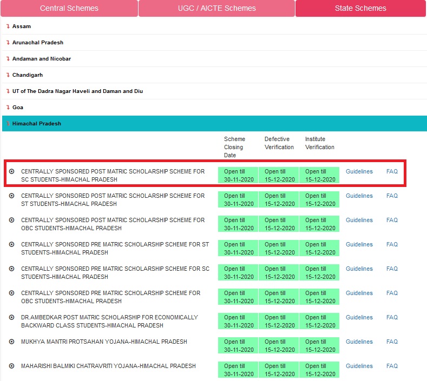This screenshot has width=427, height=381.
Task: Click Pre Matric ST Students Defective Verification date cell
Action: pyautogui.click(x=279, y=248)
